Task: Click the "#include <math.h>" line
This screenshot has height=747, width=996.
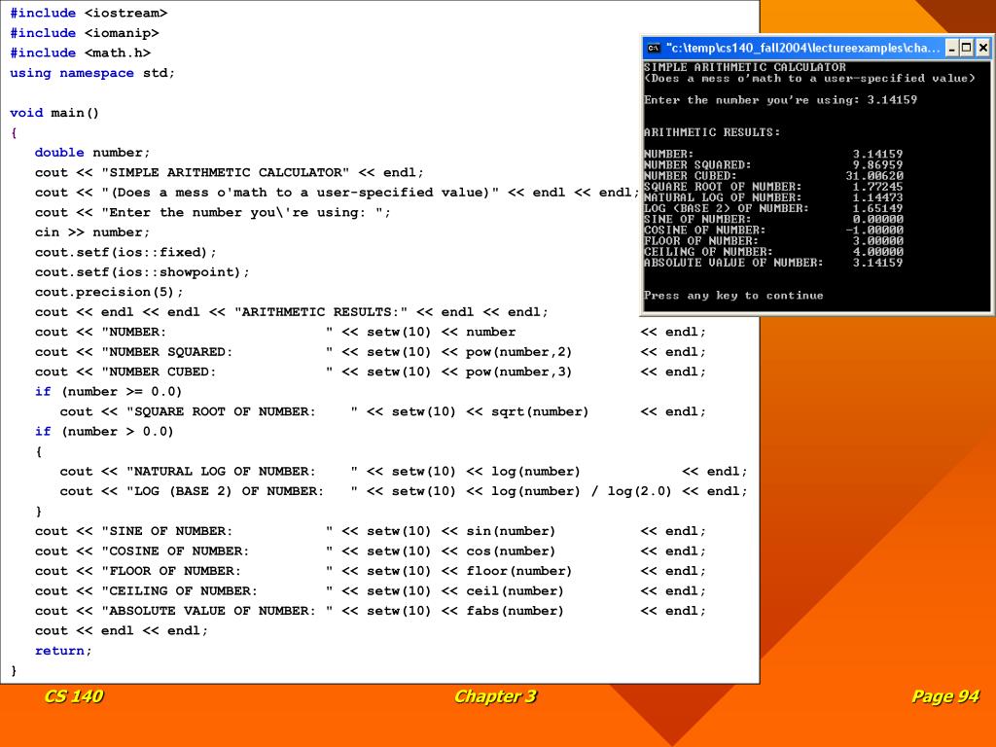Action: [81, 53]
